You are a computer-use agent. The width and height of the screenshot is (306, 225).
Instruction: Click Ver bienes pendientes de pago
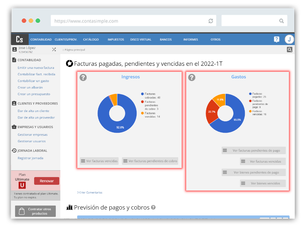coord(253,172)
